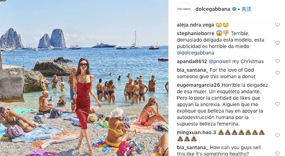Open eugemargarcia26's profile

198,85
